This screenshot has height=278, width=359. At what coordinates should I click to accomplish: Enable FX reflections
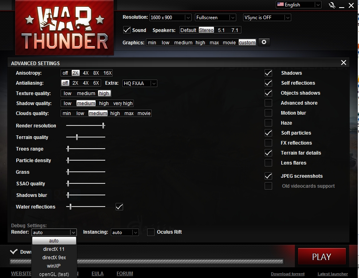(268, 143)
